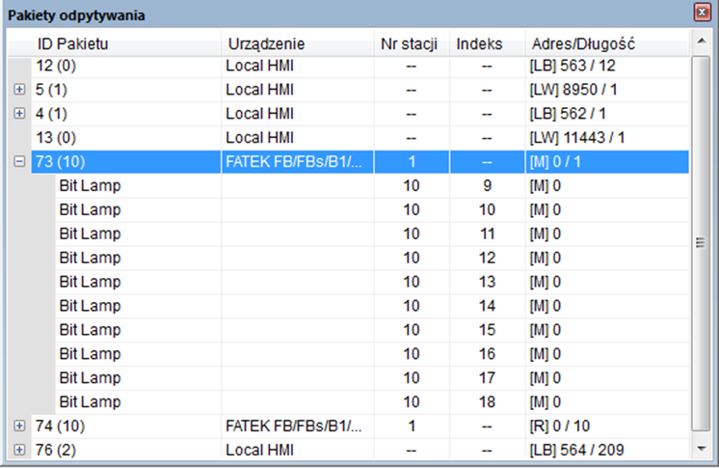The image size is (719, 468).
Task: Select Bit Lamp row with index 13
Action: coord(372,282)
